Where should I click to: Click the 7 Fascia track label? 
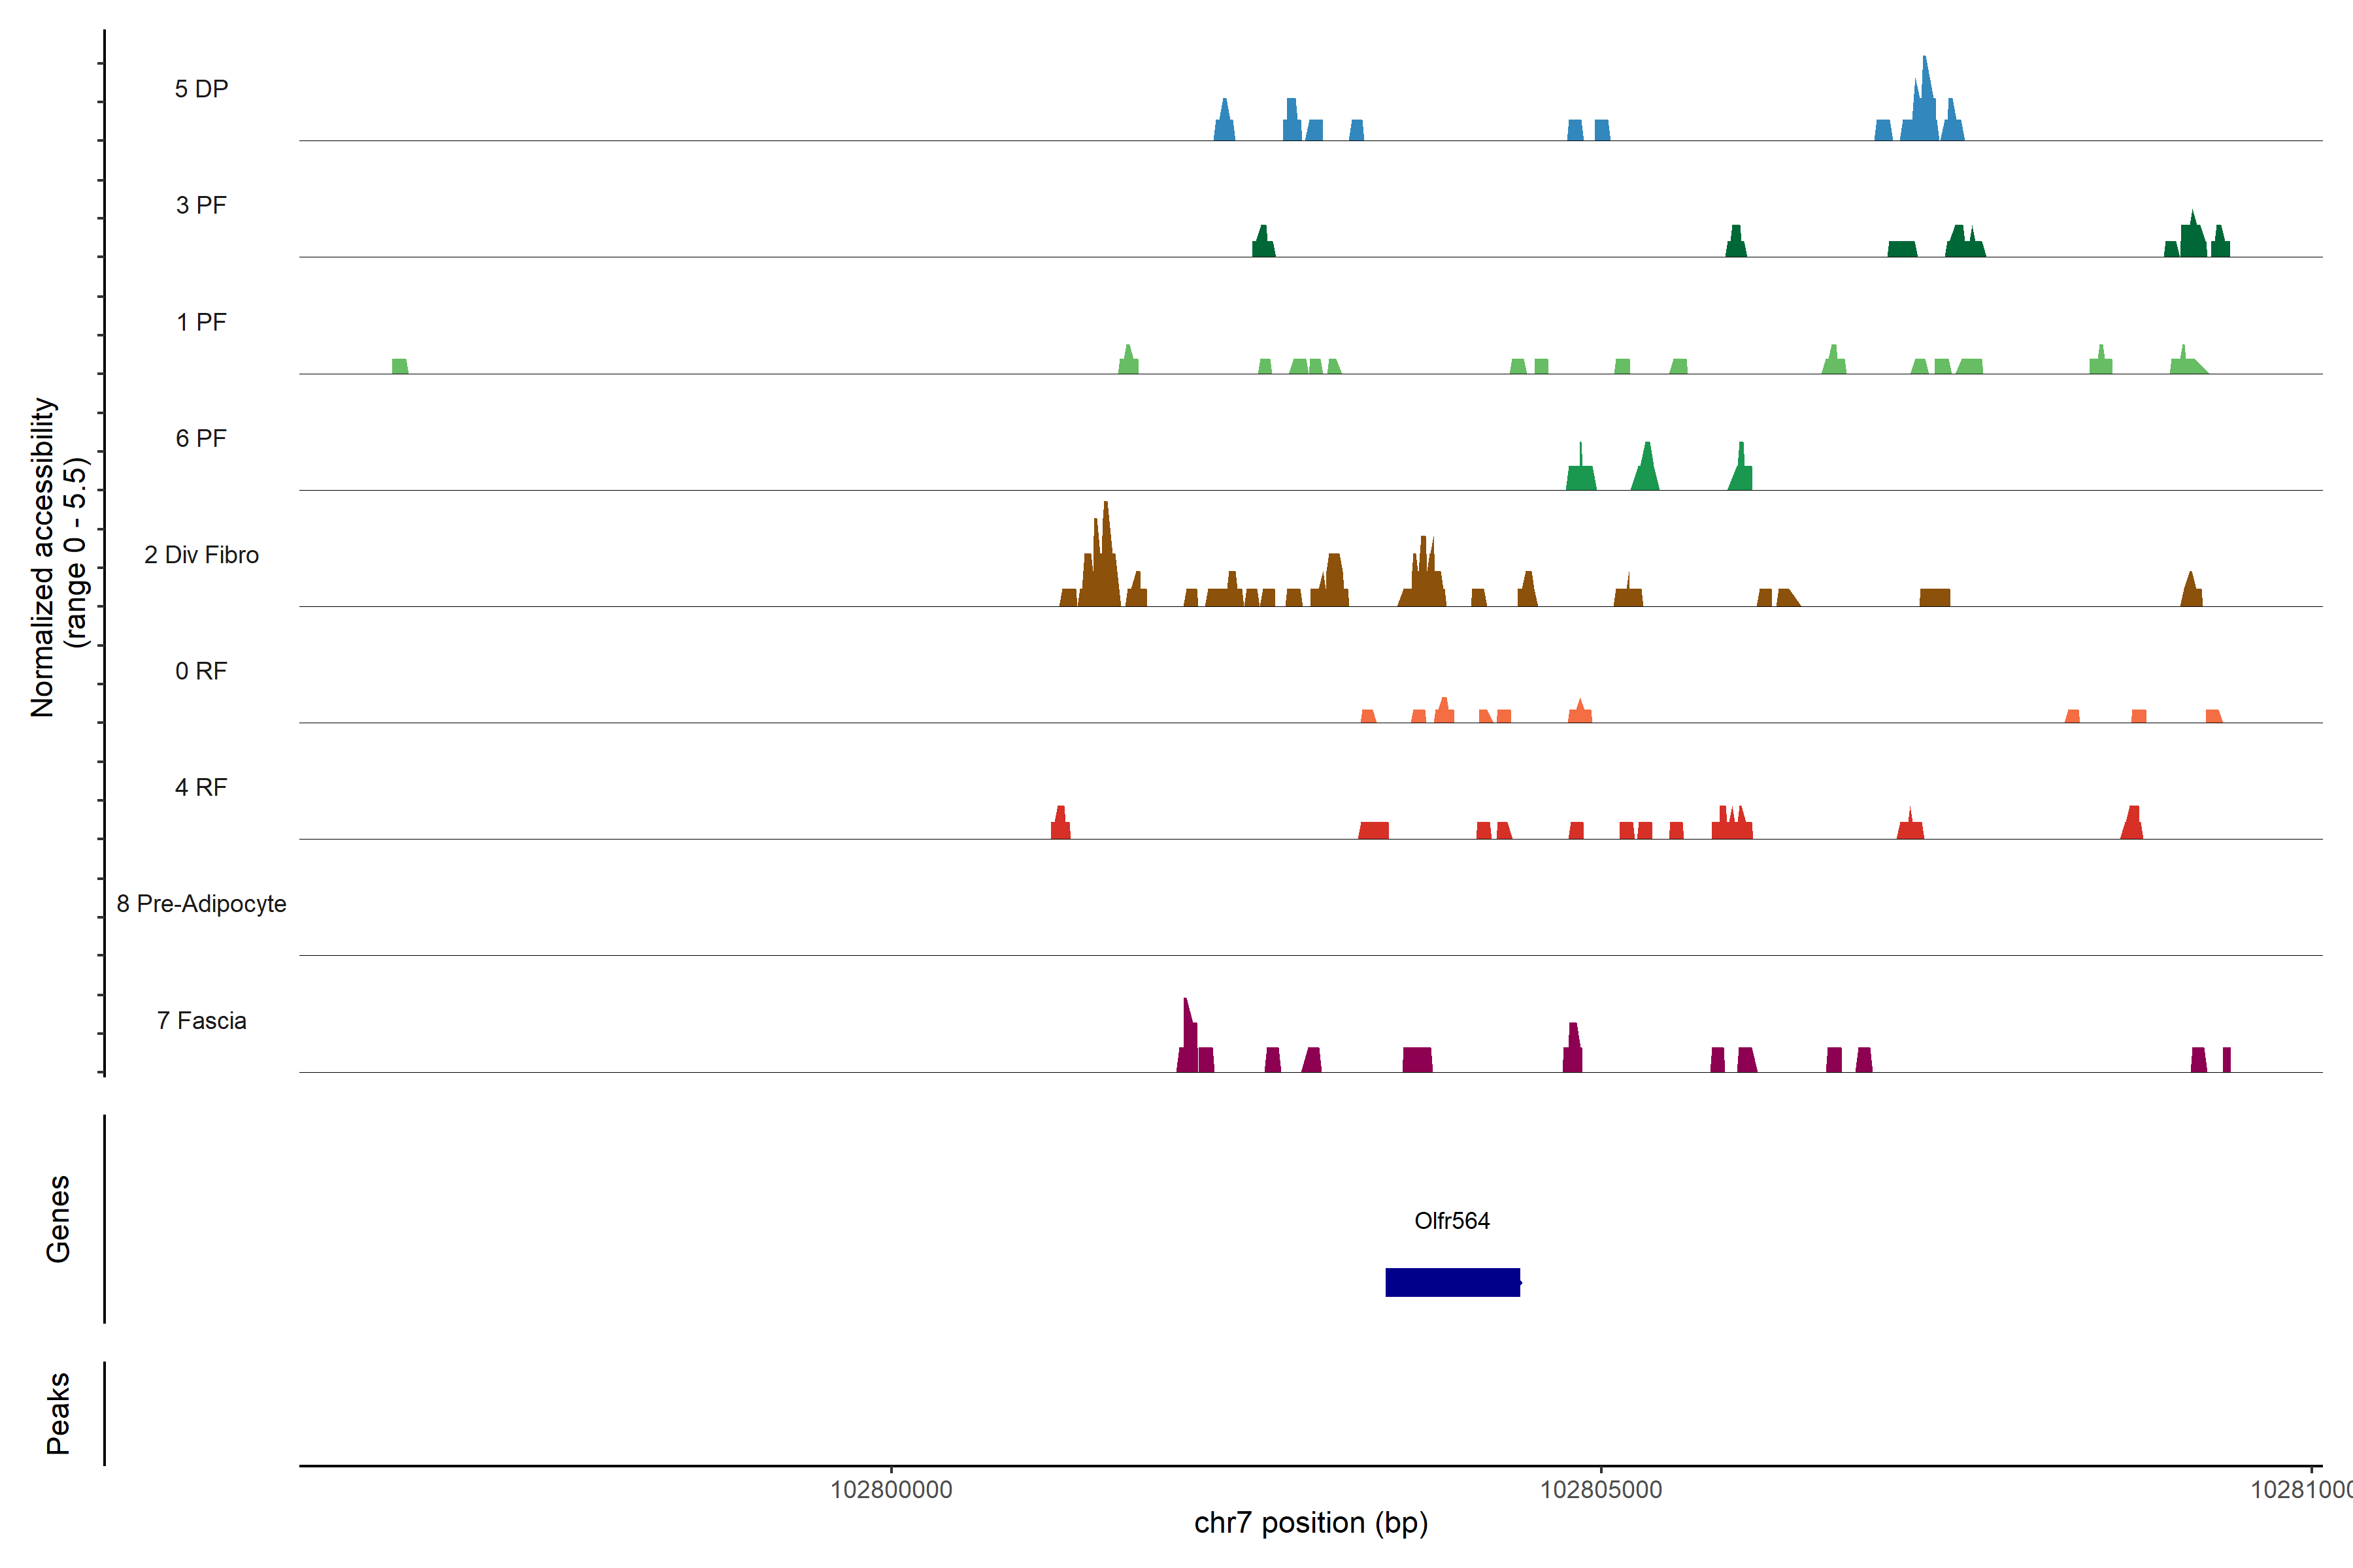coord(201,1020)
